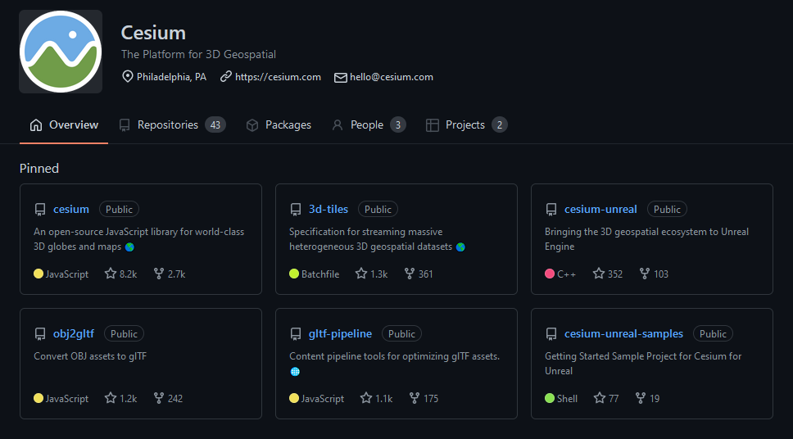Switch to the Repositories tab

[x=167, y=125]
